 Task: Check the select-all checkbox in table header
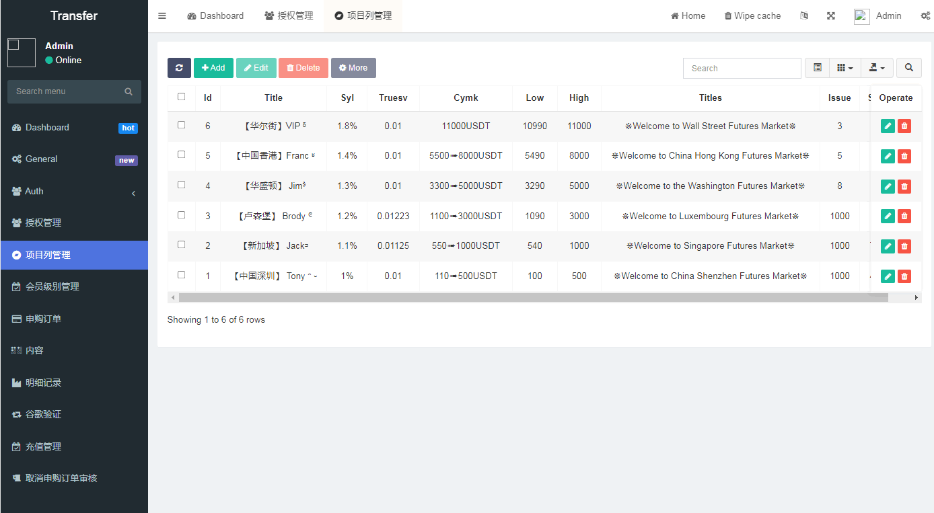[x=182, y=97]
